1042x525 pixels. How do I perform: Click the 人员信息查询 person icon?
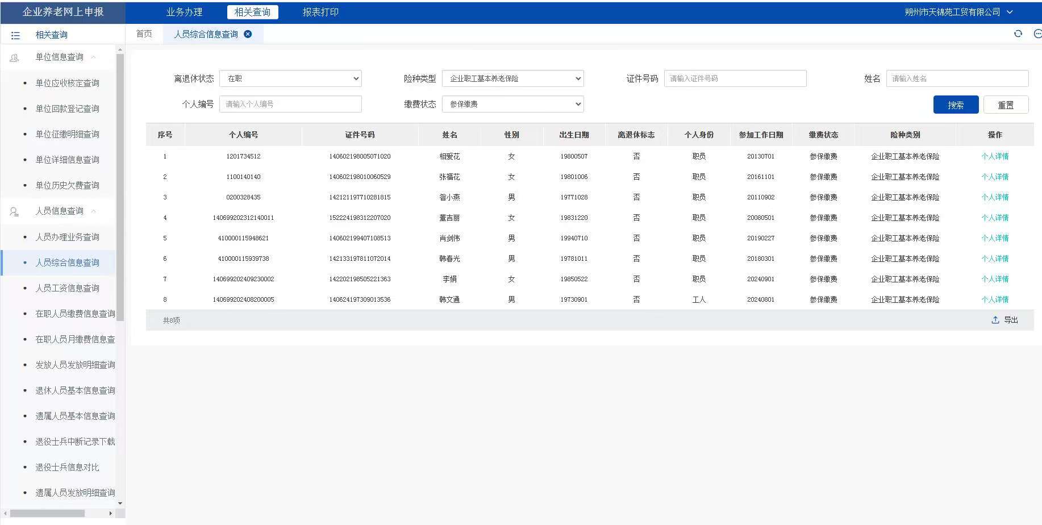pyautogui.click(x=14, y=211)
